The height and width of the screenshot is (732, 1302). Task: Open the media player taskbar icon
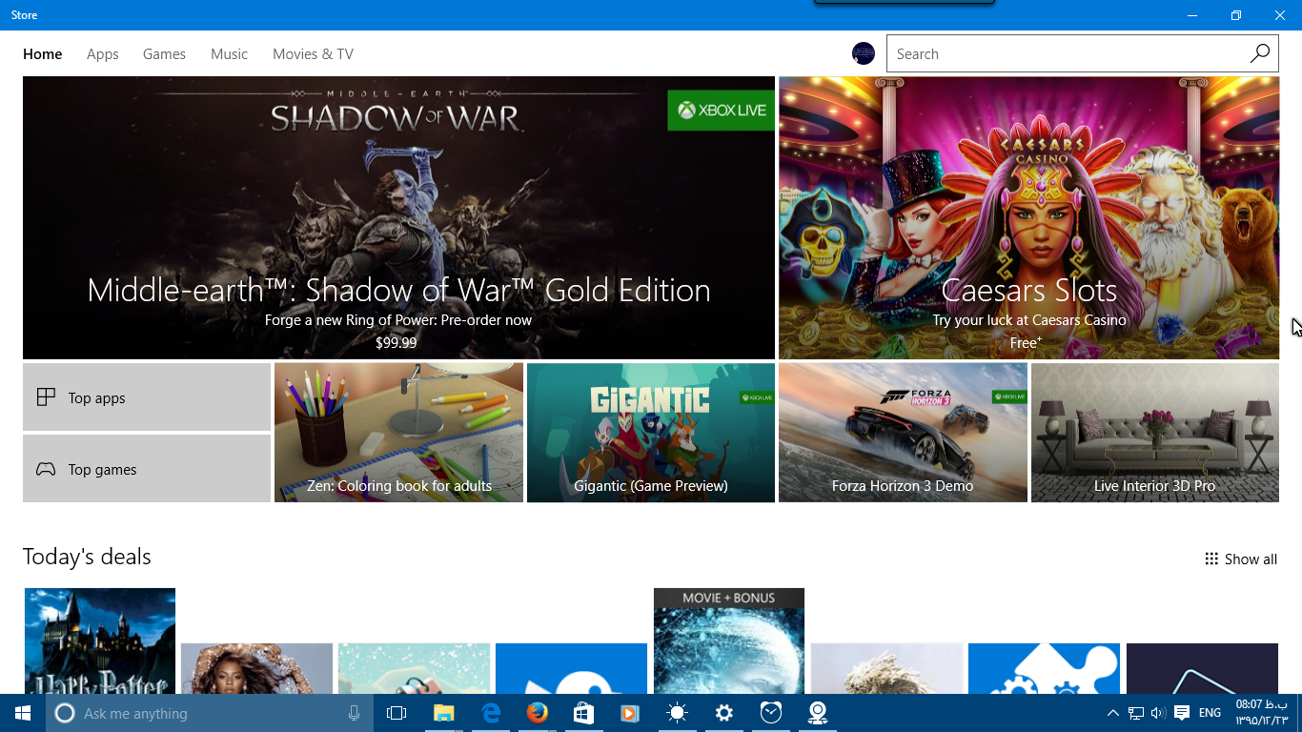pyautogui.click(x=630, y=713)
